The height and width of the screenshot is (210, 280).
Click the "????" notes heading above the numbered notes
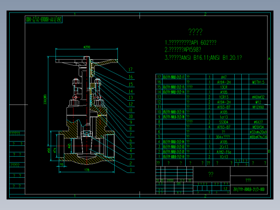[x=195, y=32]
